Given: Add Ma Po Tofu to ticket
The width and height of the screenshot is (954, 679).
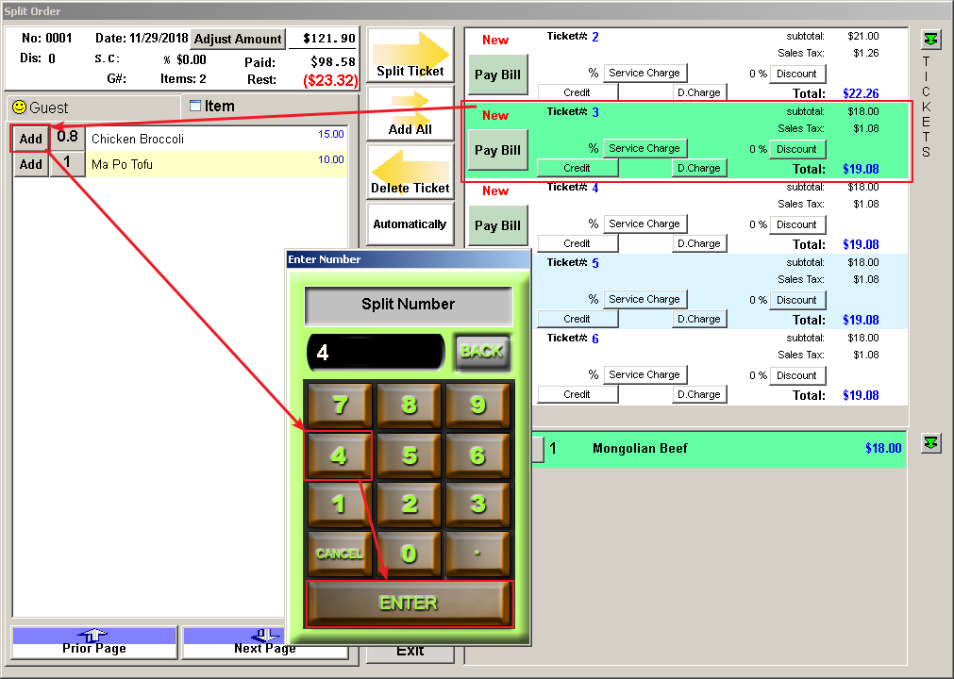Looking at the screenshot, I should (30, 164).
